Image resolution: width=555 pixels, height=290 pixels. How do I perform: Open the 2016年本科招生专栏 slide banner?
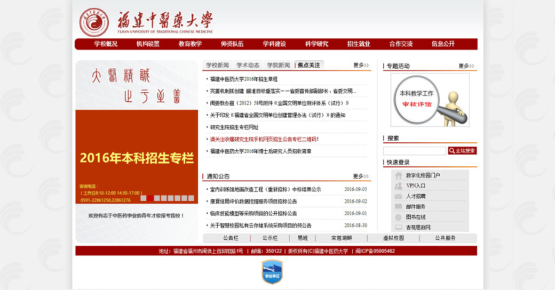(x=137, y=157)
